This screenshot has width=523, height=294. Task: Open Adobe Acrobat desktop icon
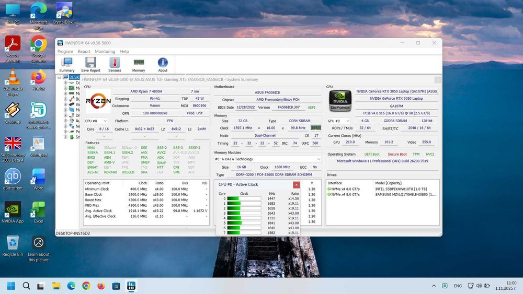coord(13,49)
